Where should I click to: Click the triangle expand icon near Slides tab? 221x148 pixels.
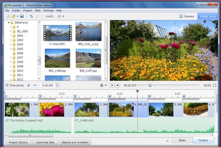click(x=167, y=141)
